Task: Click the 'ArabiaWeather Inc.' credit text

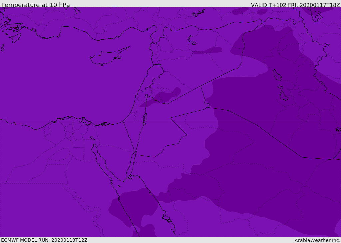Action: 317,240
